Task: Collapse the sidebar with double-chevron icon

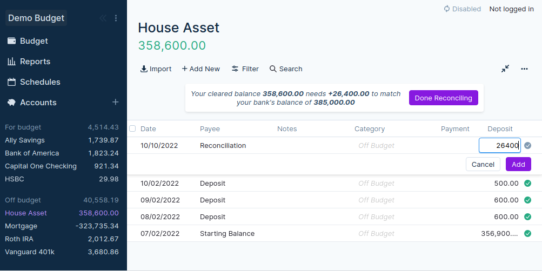Action: [x=103, y=18]
